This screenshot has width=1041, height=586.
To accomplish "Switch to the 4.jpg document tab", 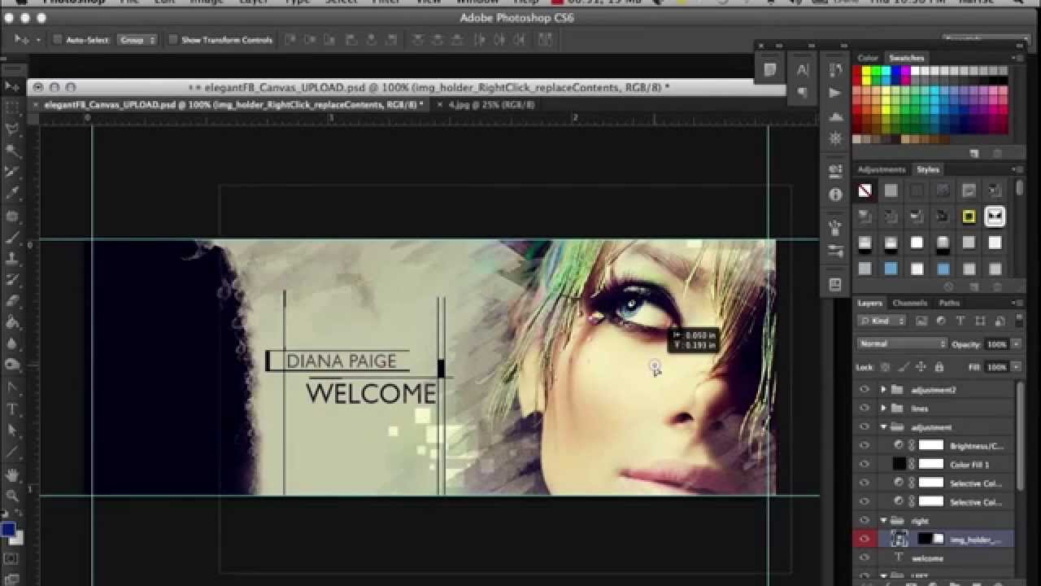I will [492, 105].
